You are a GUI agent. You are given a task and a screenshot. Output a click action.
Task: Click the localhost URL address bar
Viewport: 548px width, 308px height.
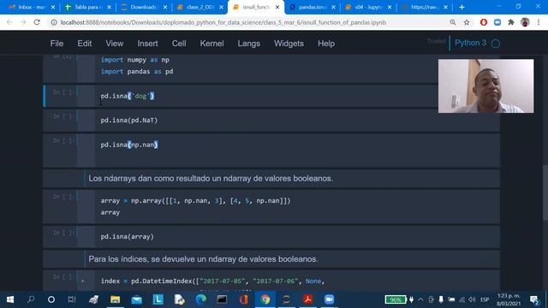coord(223,22)
